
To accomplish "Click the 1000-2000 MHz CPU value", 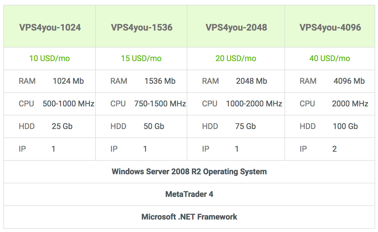I will tap(254, 104).
